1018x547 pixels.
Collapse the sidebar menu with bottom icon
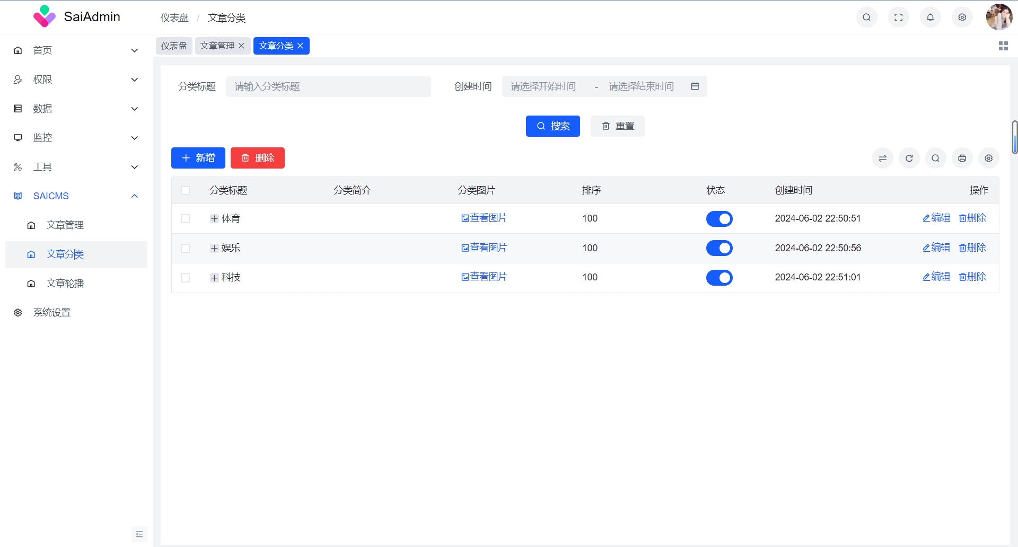click(x=139, y=534)
